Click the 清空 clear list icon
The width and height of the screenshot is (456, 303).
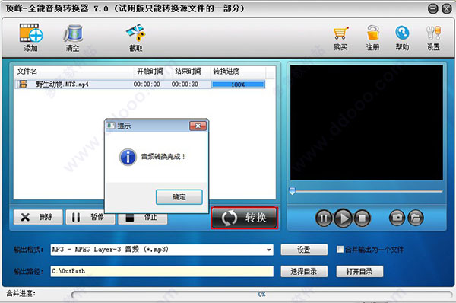[73, 37]
